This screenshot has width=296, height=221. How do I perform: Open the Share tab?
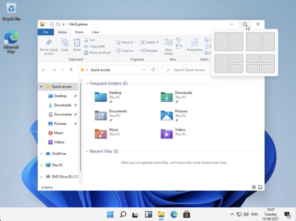pyautogui.click(x=79, y=32)
